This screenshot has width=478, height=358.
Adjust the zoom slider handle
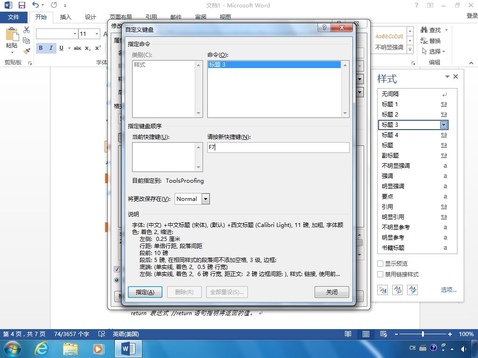coord(423,334)
